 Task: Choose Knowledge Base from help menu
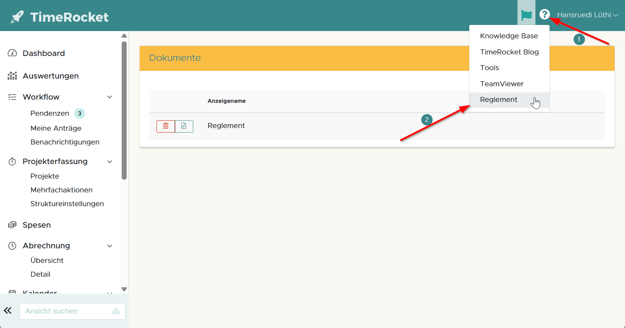click(x=509, y=36)
